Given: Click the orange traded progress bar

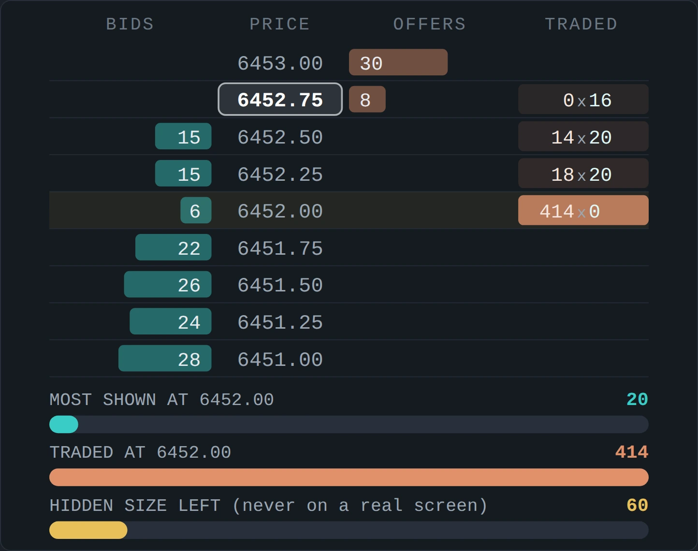Looking at the screenshot, I should pos(349,477).
